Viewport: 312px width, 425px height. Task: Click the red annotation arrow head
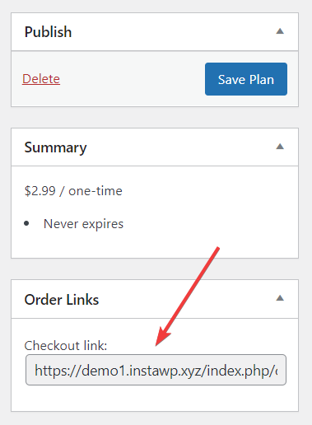pyautogui.click(x=162, y=338)
